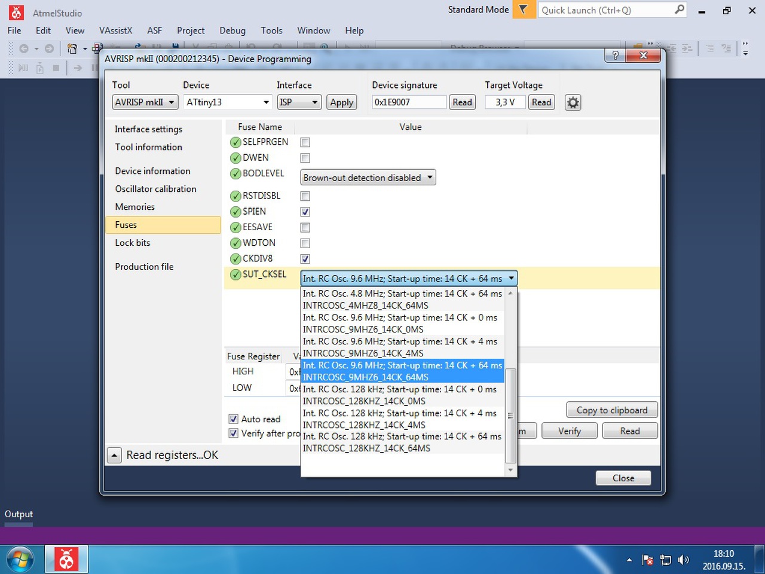Open the File menu
The width and height of the screenshot is (765, 574).
14,30
